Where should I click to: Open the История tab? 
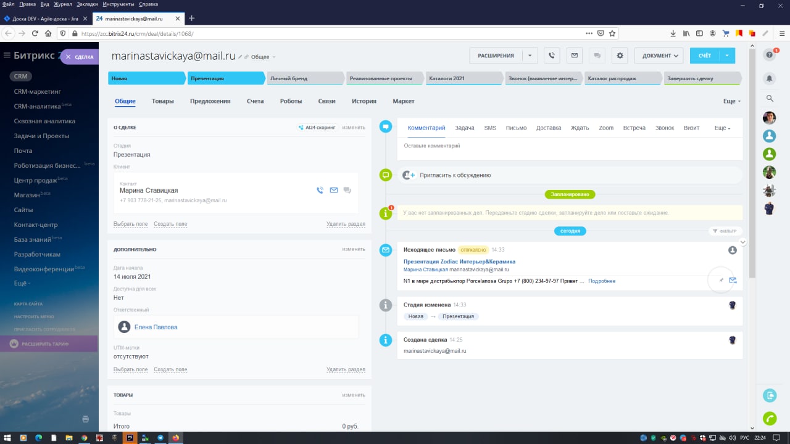(364, 101)
